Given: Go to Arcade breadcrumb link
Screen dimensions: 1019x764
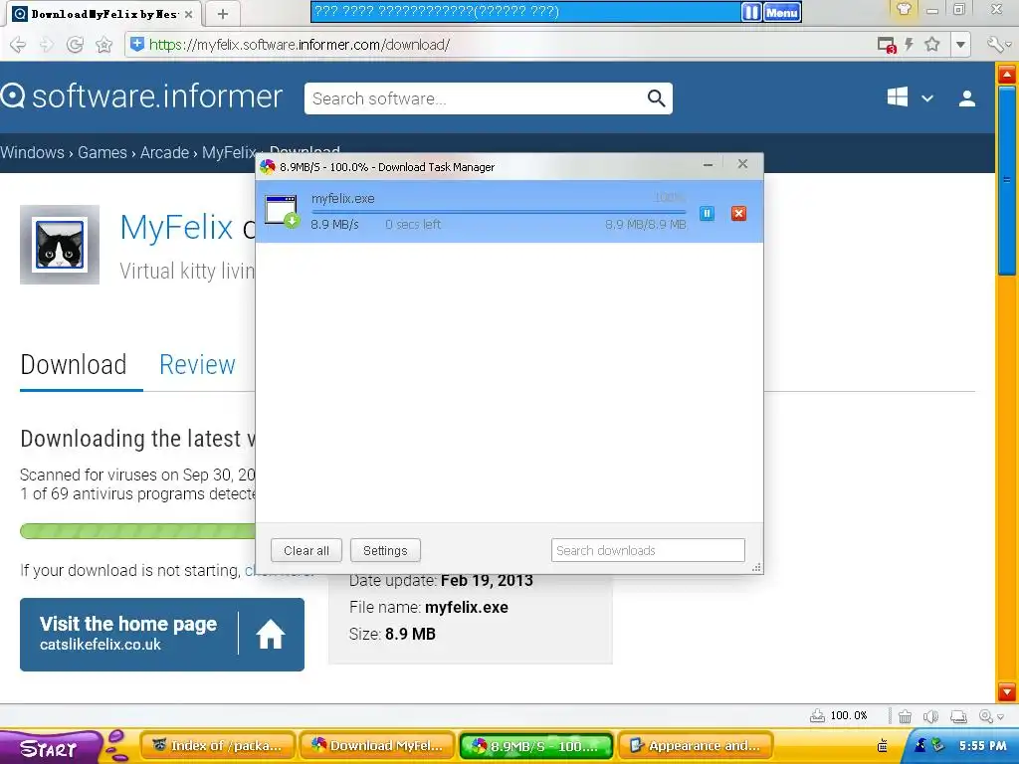Looking at the screenshot, I should 164,152.
